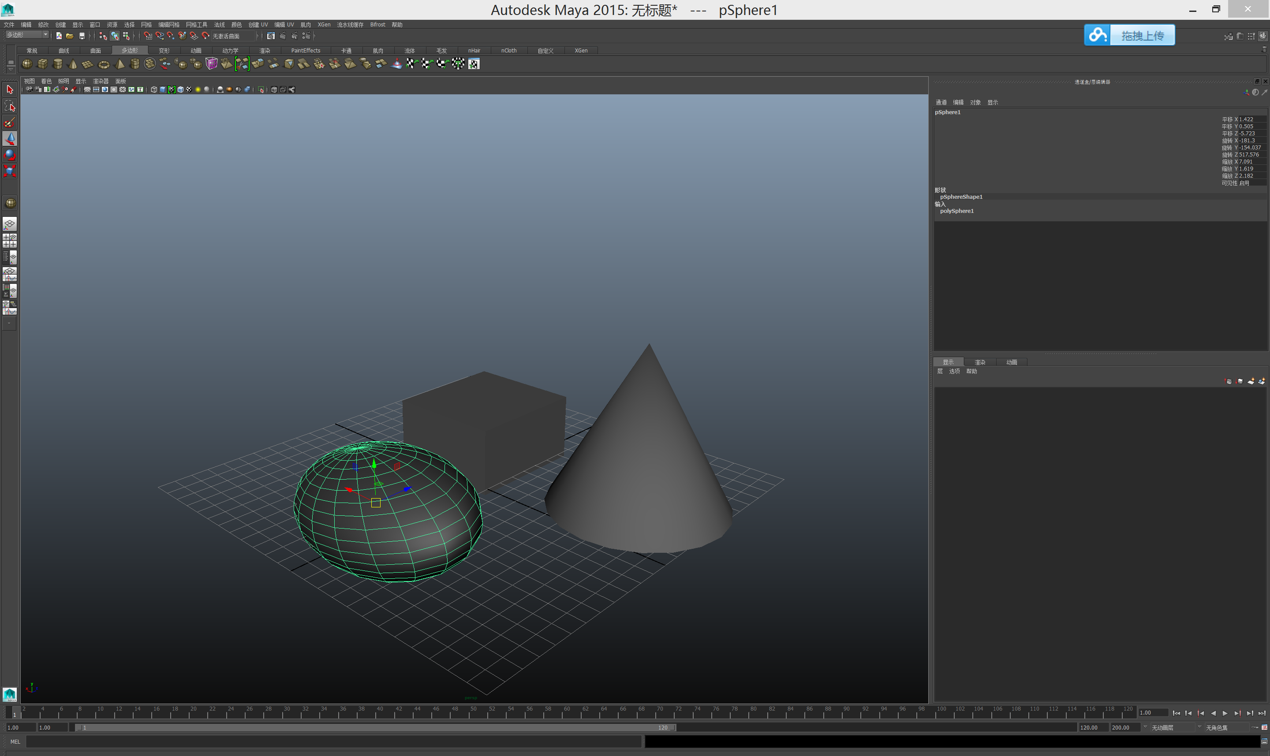Open the render view clapperboard icon
1270x756 pixels.
click(271, 36)
